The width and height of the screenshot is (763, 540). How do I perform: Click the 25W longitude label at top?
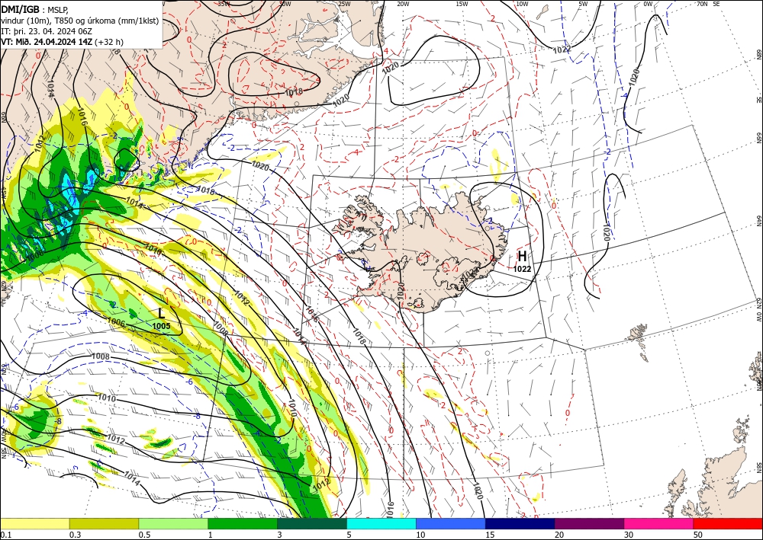click(344, 4)
